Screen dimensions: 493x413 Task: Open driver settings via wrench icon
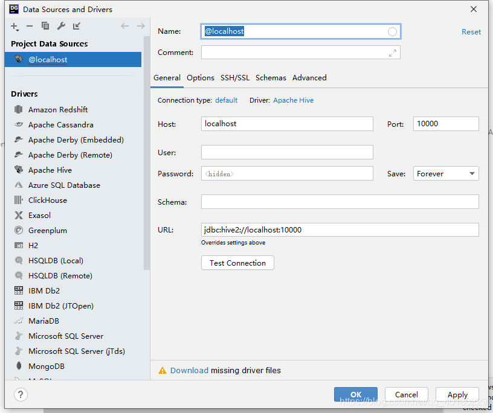click(61, 26)
